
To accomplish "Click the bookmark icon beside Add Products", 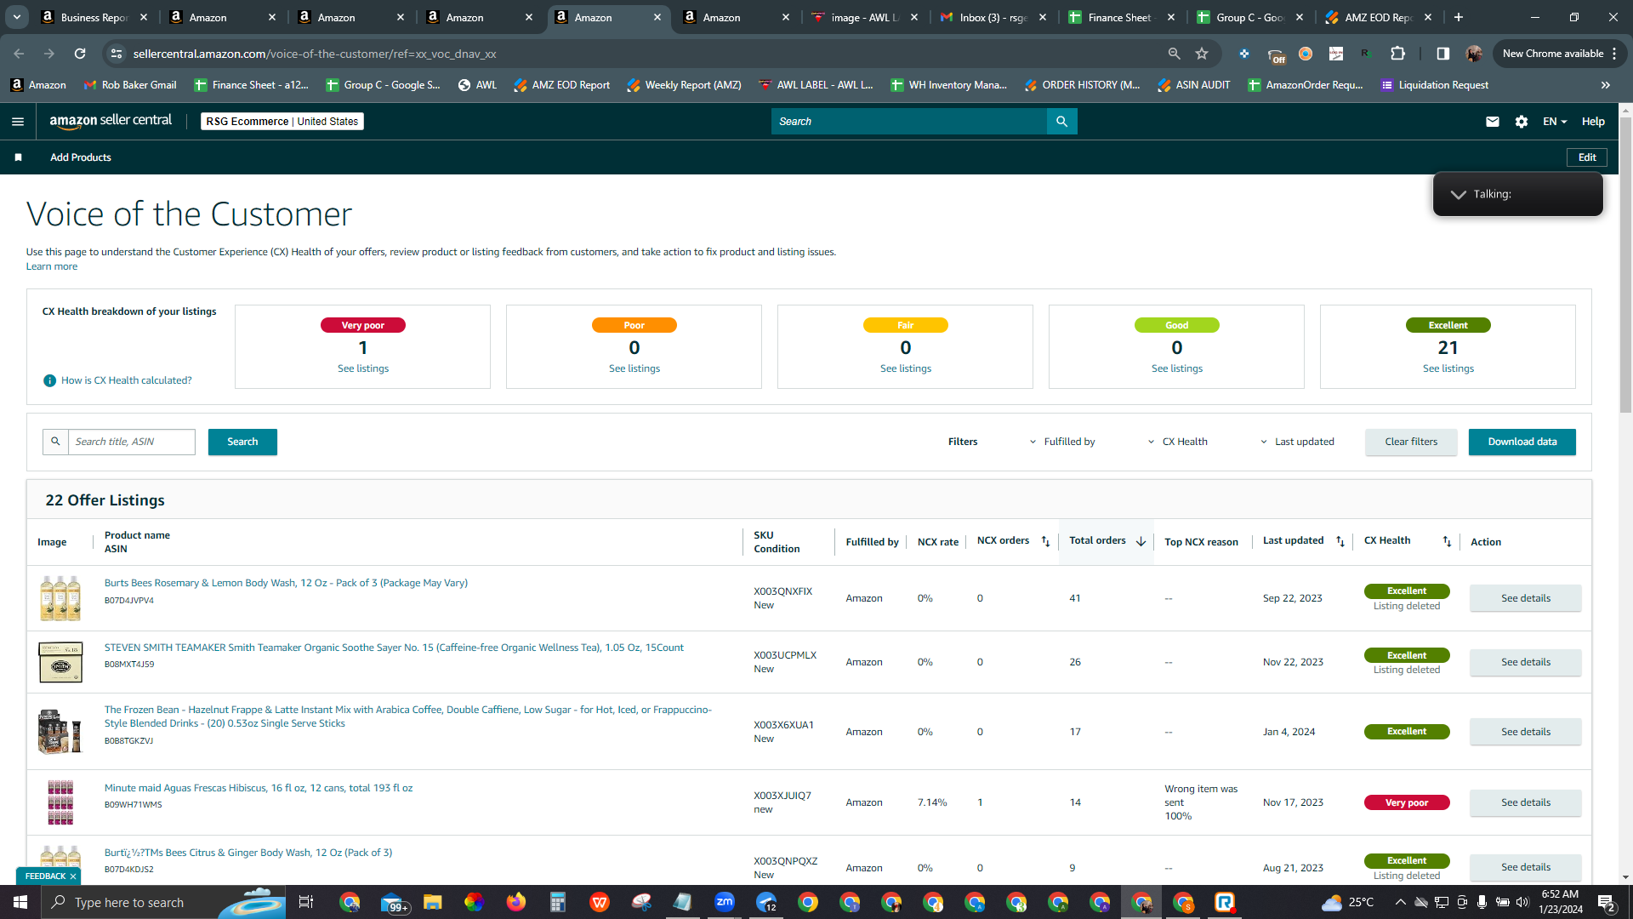I will pos(19,157).
